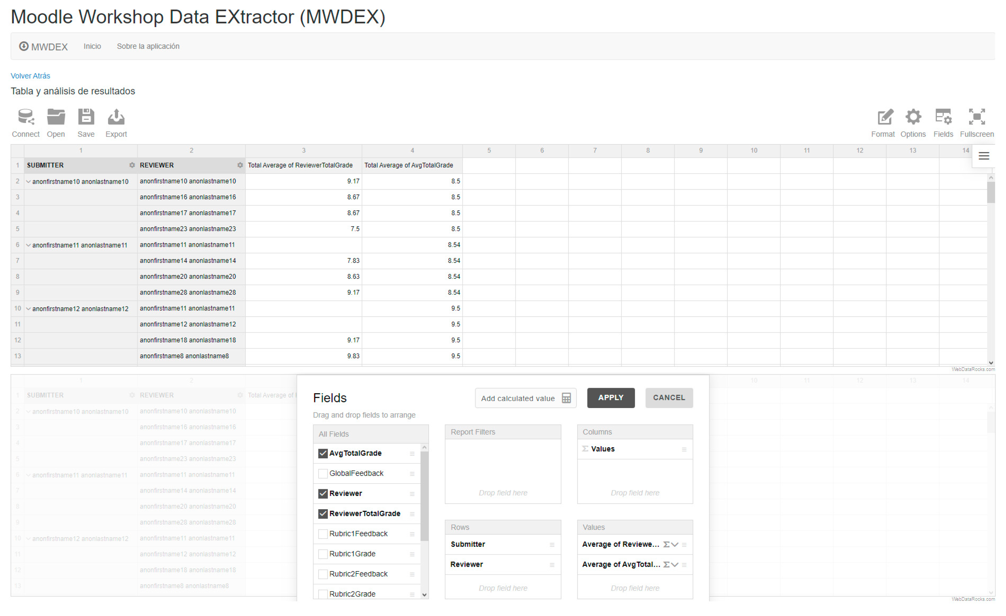Open the Fields list icon
This screenshot has height=616, width=1006.
coord(944,117)
